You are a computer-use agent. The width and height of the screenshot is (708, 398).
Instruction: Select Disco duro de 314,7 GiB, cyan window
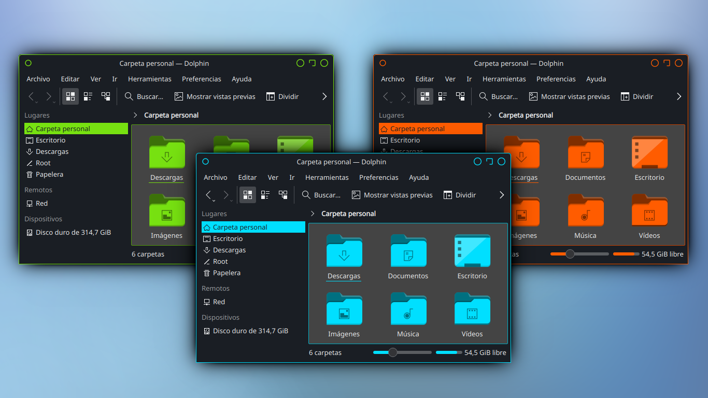click(x=253, y=331)
